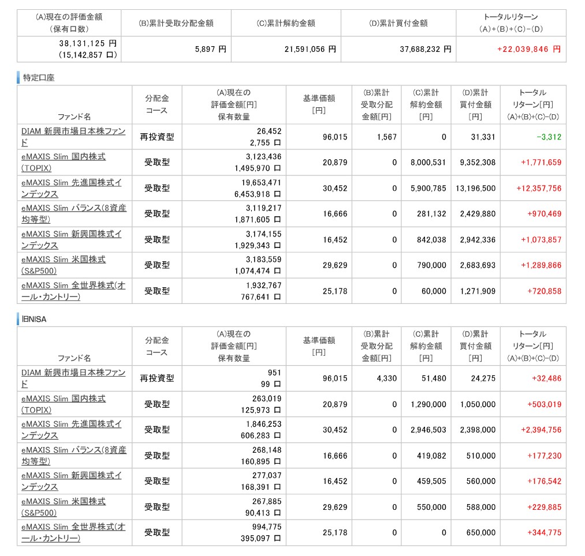Click 再投資型 course in 特定口座 DIAM row
This screenshot has height=556, width=585.
click(157, 137)
